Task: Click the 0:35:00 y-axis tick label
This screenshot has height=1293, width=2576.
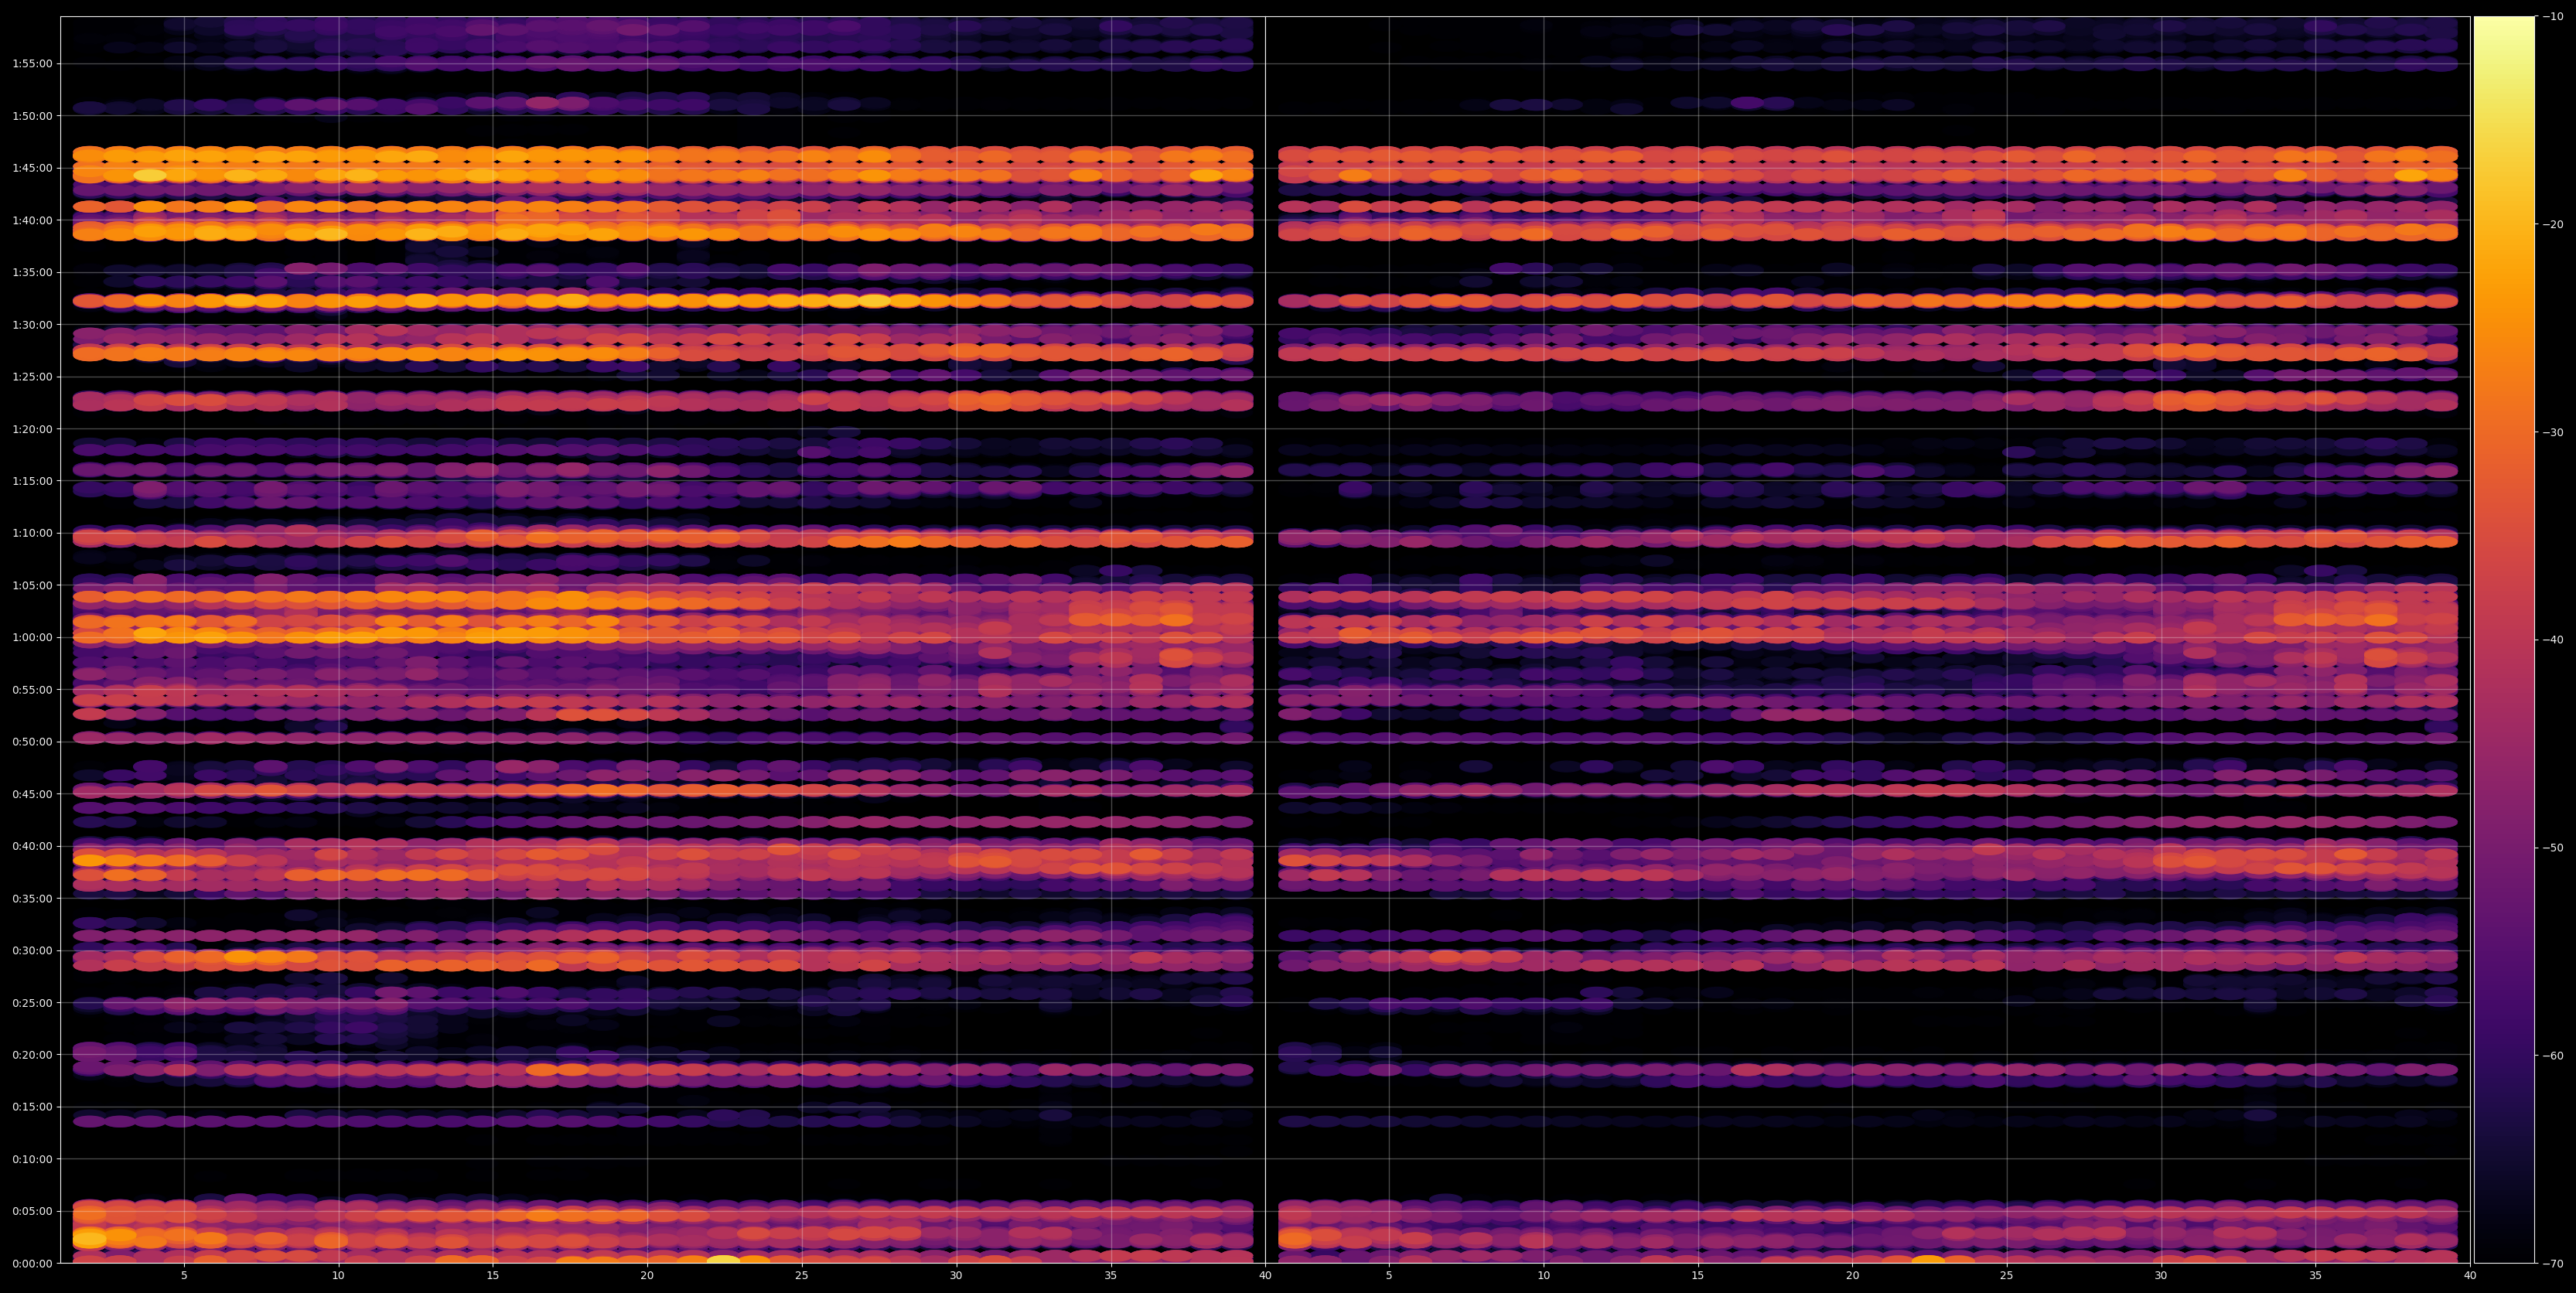Action: pyautogui.click(x=32, y=898)
